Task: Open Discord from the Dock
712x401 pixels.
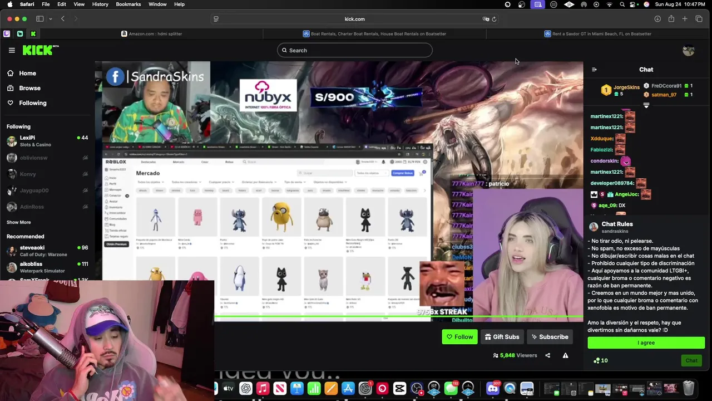Action: 493,388
